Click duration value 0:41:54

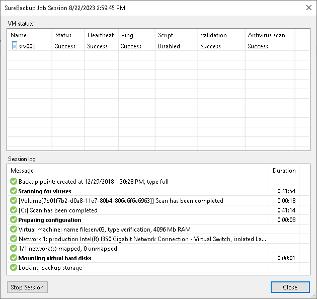click(x=286, y=191)
